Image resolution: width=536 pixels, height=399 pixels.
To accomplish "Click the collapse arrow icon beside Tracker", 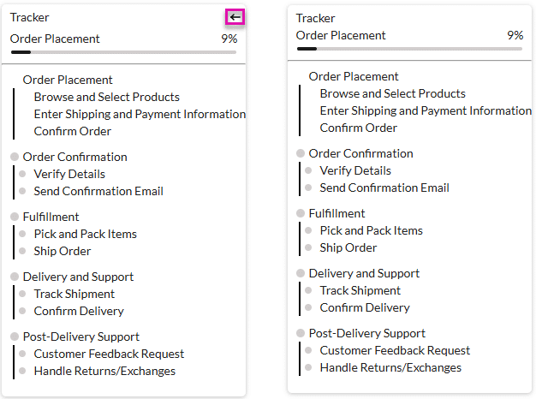I will [235, 17].
